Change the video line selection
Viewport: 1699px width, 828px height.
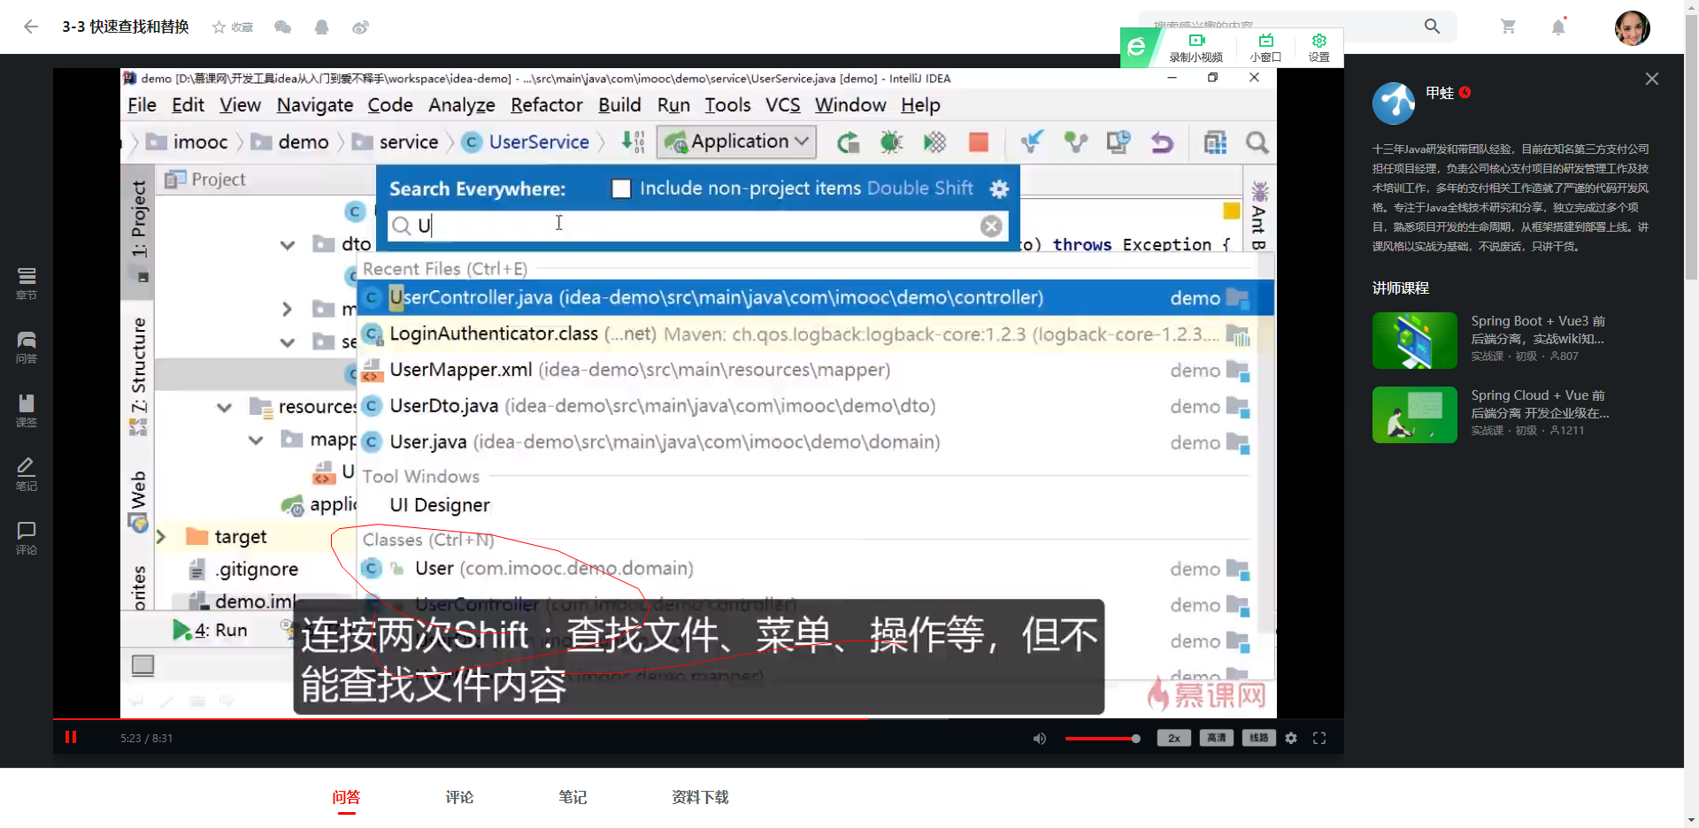pyautogui.click(x=1258, y=738)
